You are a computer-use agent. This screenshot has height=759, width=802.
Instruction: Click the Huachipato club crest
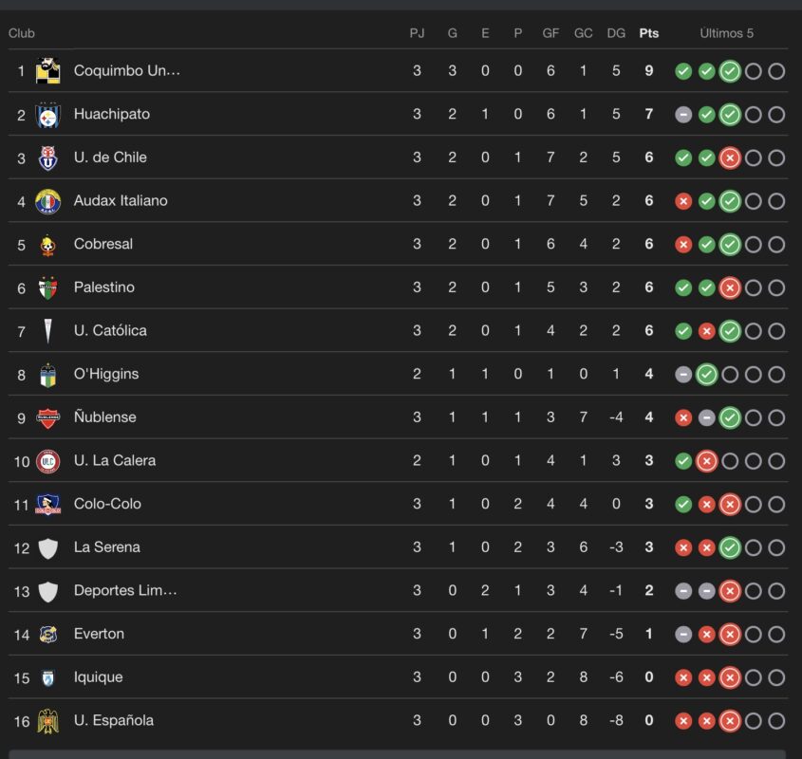click(47, 115)
